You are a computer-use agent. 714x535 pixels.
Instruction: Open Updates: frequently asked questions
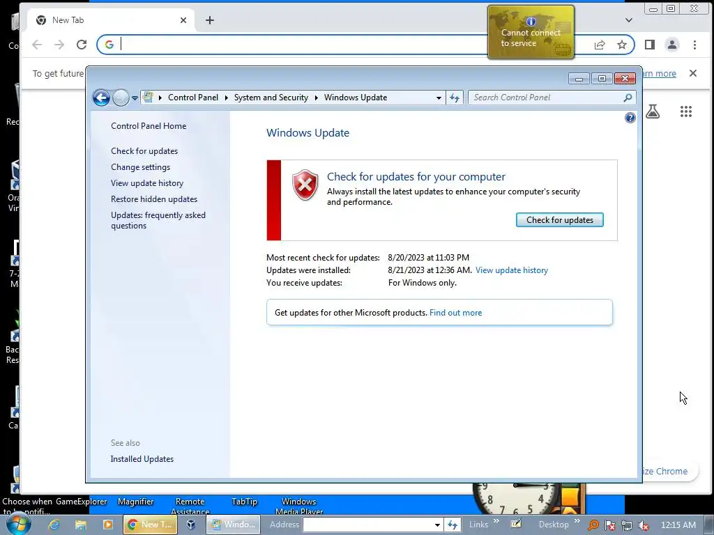158,220
